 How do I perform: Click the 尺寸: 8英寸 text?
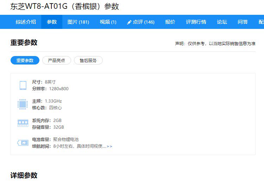(x=44, y=82)
